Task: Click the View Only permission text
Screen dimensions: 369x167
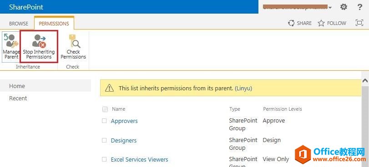Action: coord(276,159)
